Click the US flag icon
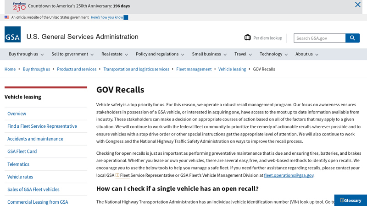Screen dimensions: 367x206 (7, 17)
